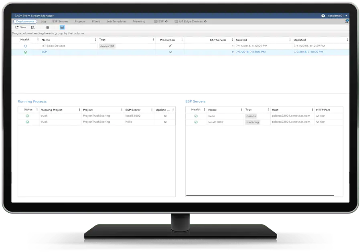
Task: Open the Job Templates tab
Action: pyautogui.click(x=116, y=21)
